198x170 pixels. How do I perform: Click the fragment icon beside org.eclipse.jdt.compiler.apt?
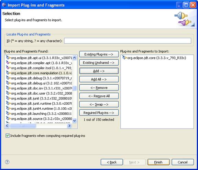click(8, 63)
